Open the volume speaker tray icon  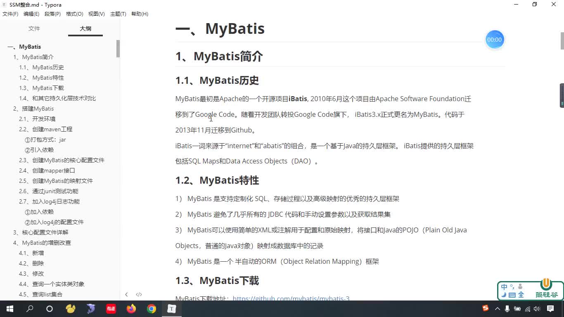pyautogui.click(x=537, y=309)
